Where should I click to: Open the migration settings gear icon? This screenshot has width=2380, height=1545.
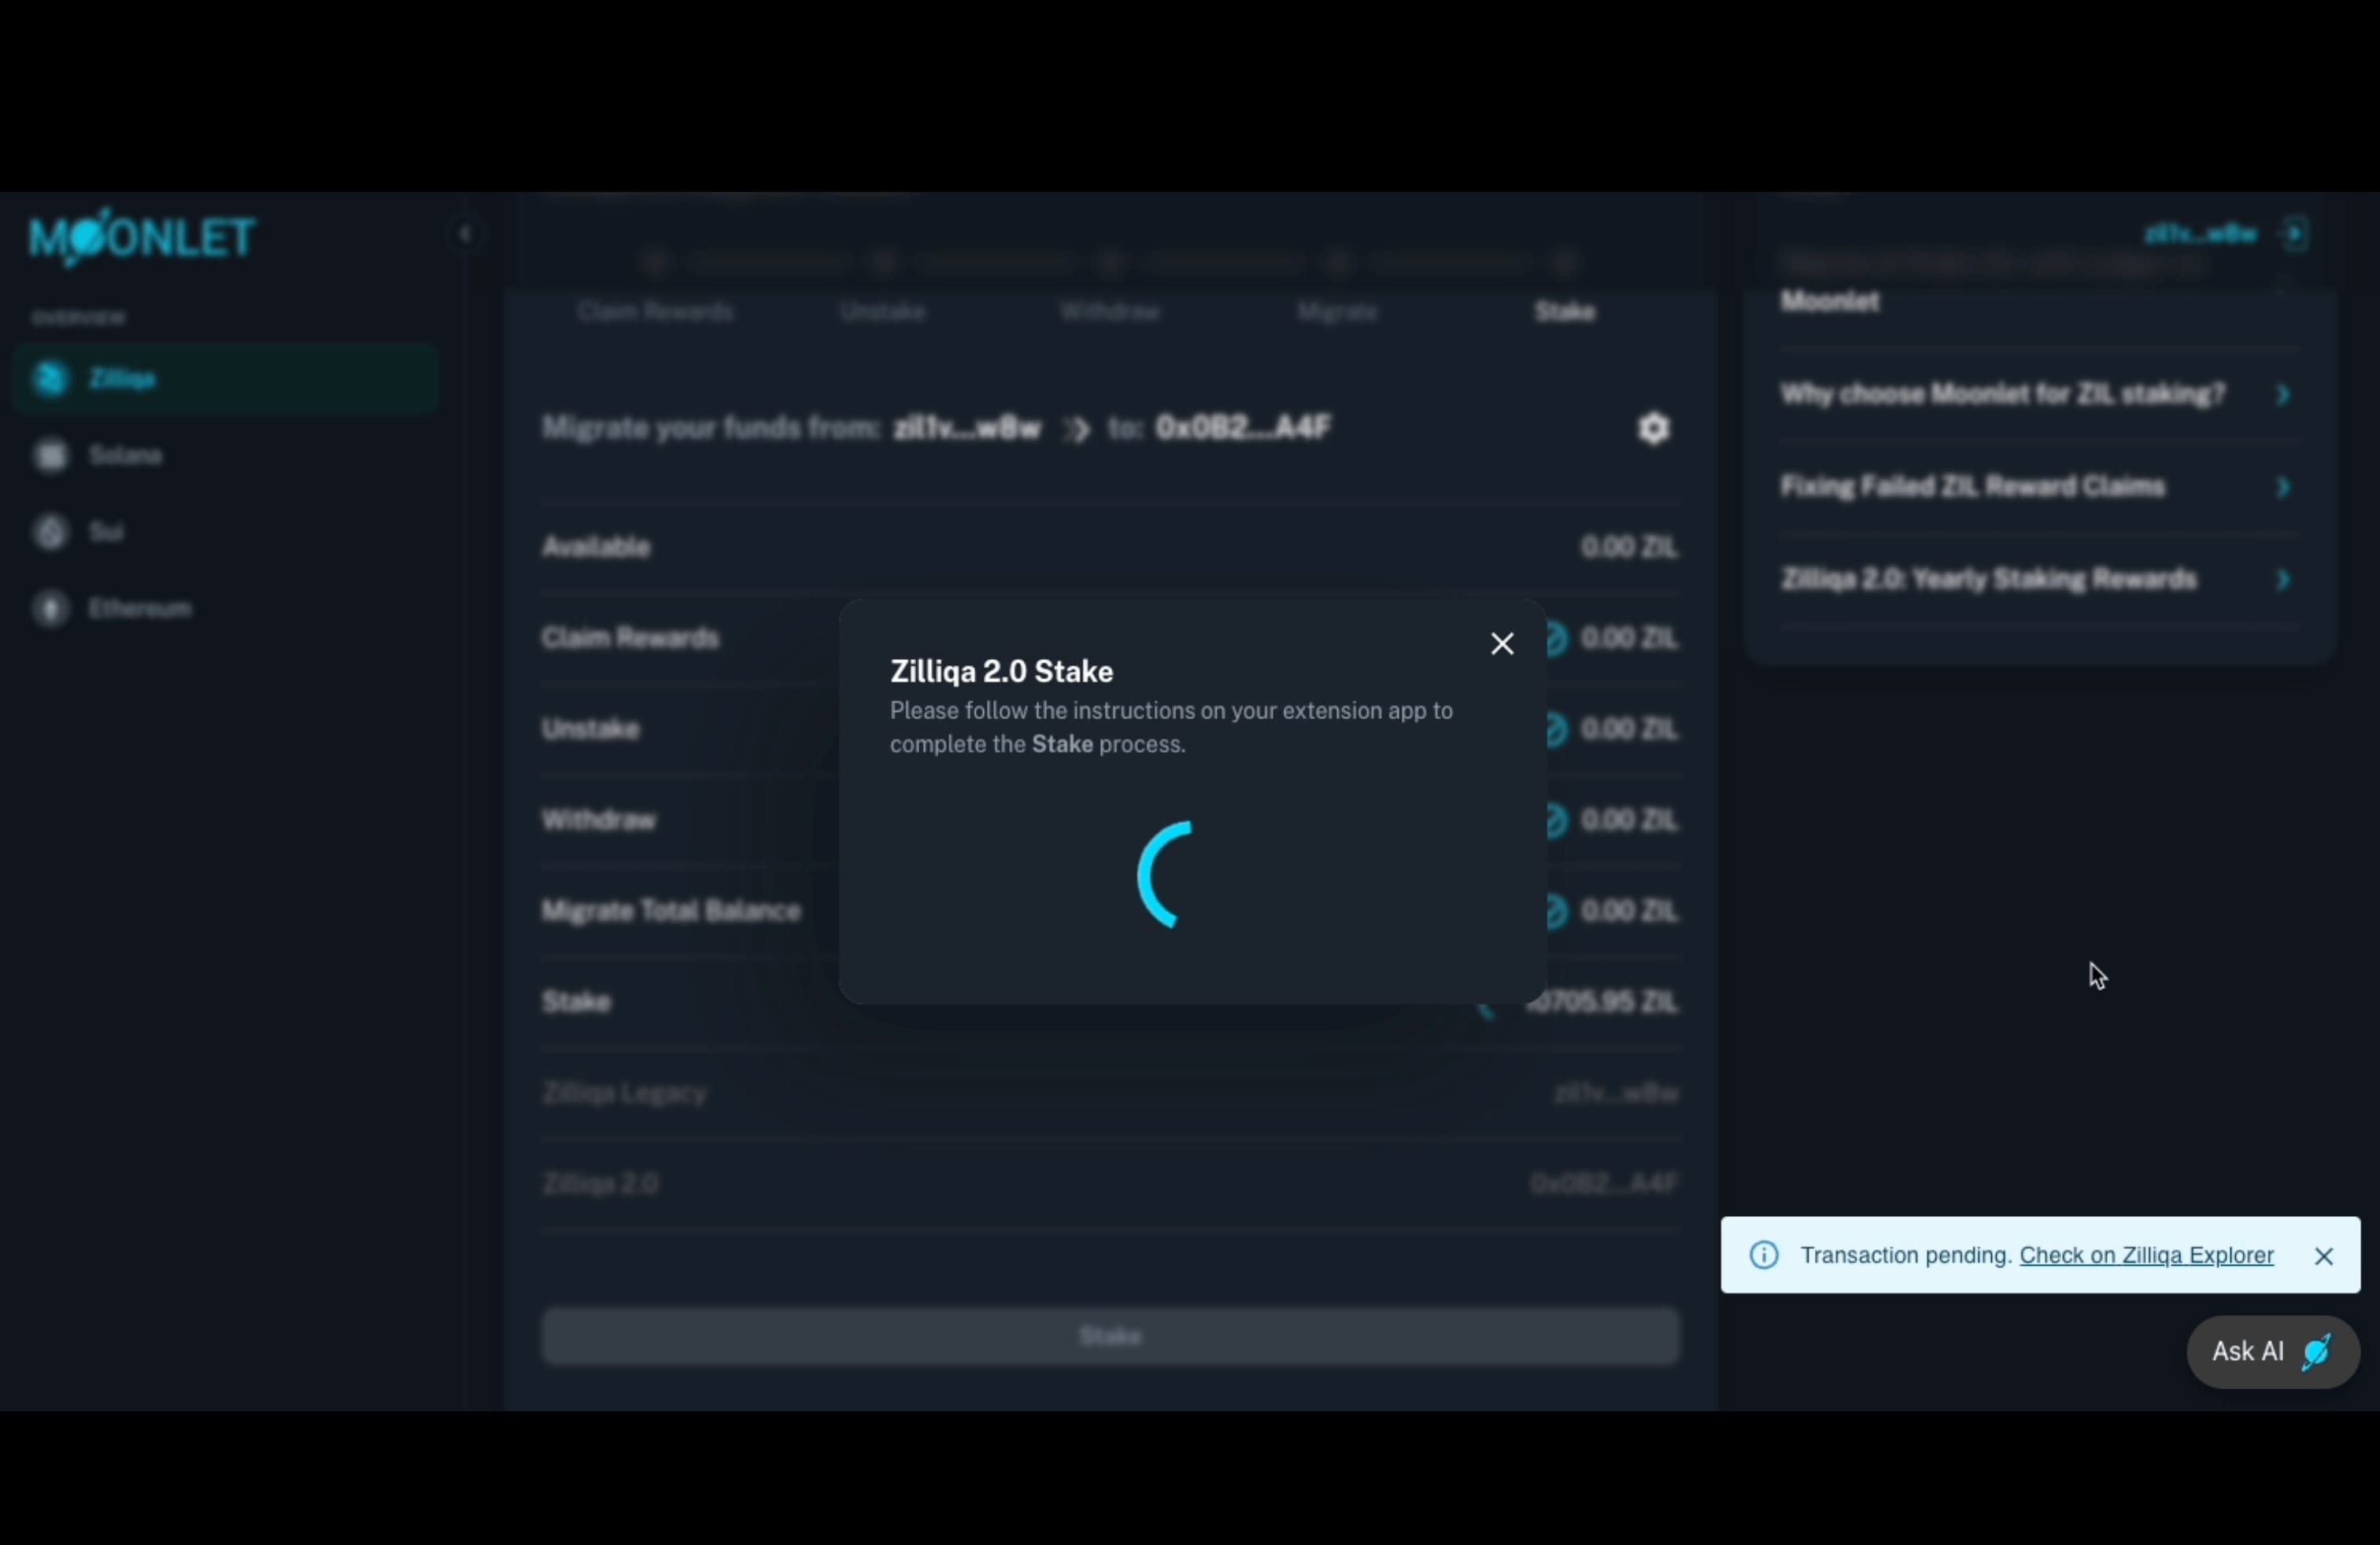coord(1653,429)
